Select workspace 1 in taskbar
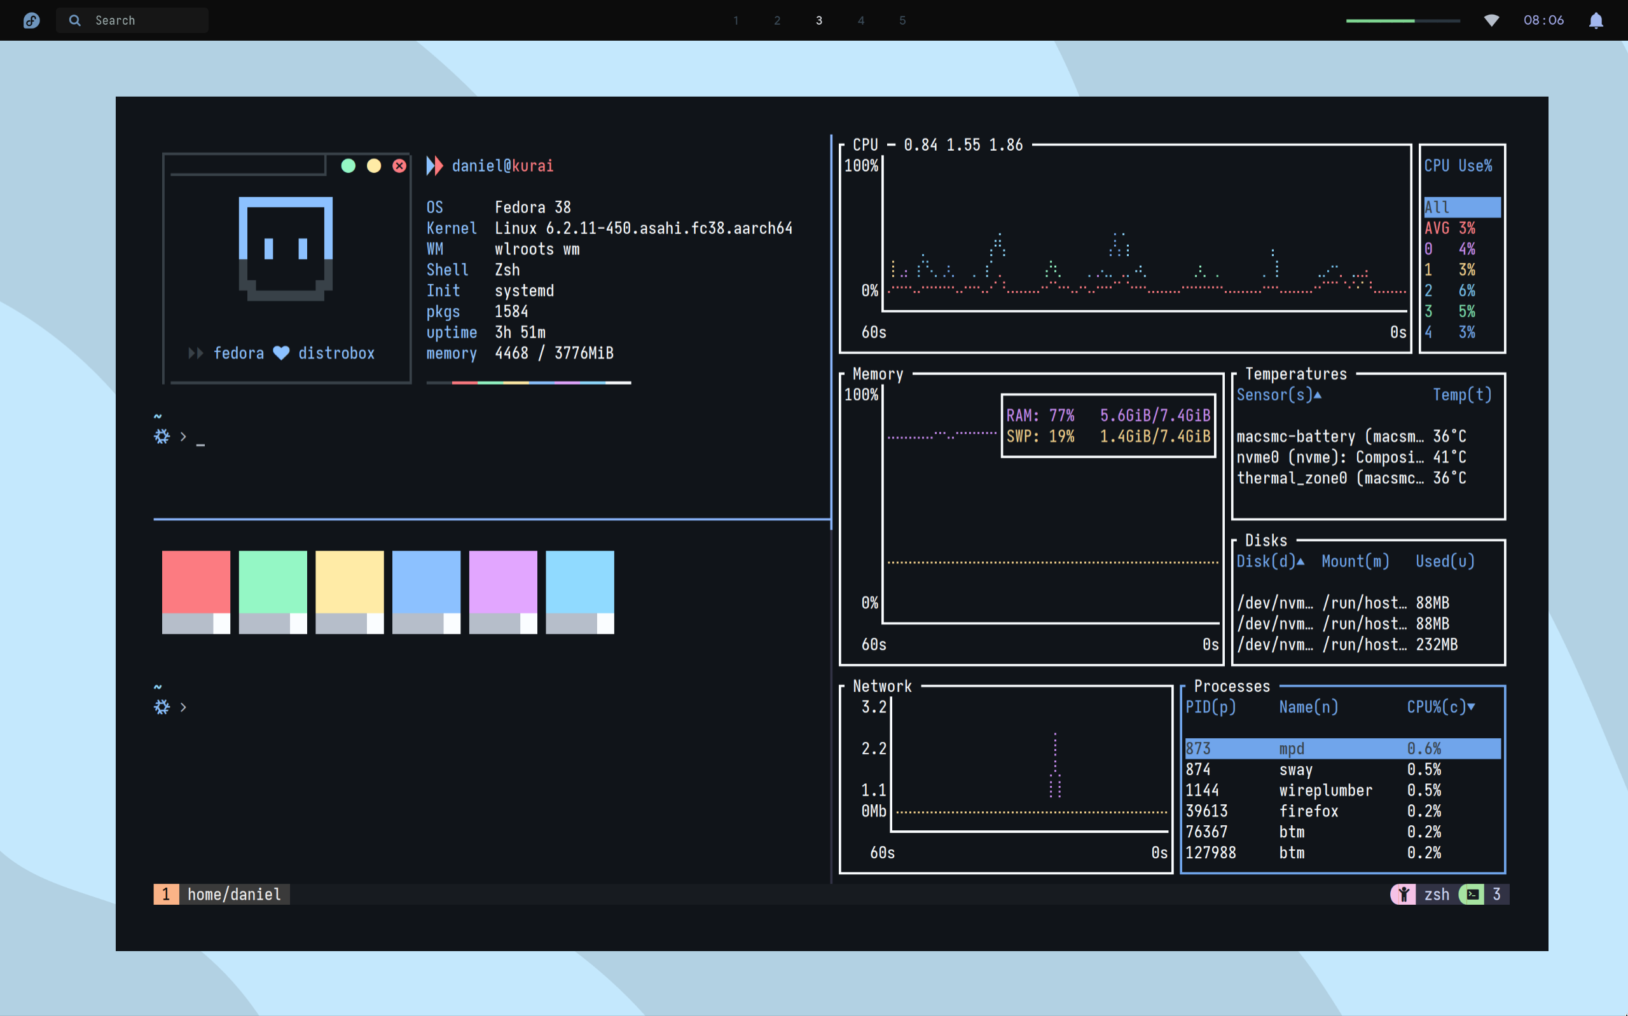Image resolution: width=1628 pixels, height=1016 pixels. (735, 20)
